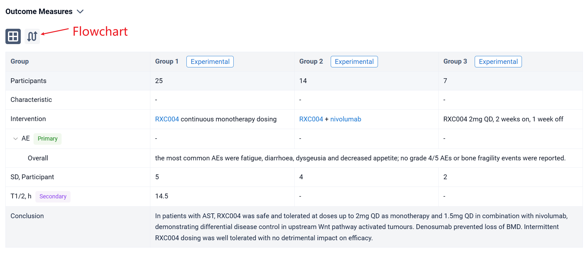Switch to the table grid view icon
Image resolution: width=588 pixels, height=253 pixels.
pyautogui.click(x=13, y=36)
